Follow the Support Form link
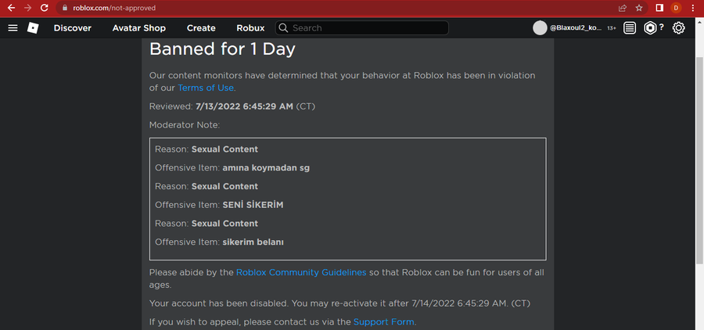Viewport: 704px width, 330px height. click(x=383, y=321)
